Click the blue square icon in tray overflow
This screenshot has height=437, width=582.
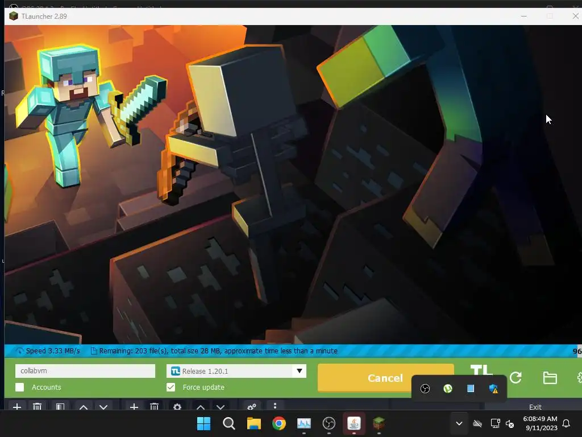(470, 389)
